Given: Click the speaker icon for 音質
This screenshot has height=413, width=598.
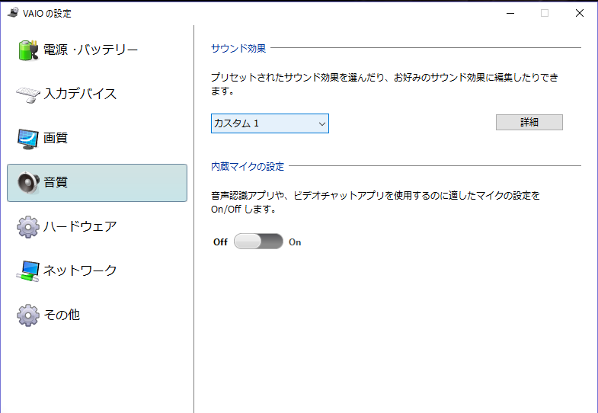Looking at the screenshot, I should (x=28, y=182).
